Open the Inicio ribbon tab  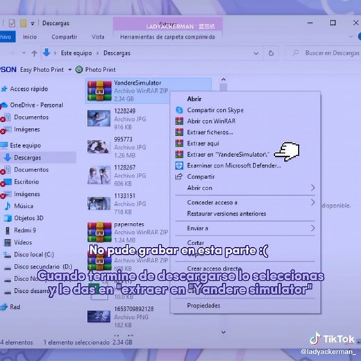(x=30, y=37)
